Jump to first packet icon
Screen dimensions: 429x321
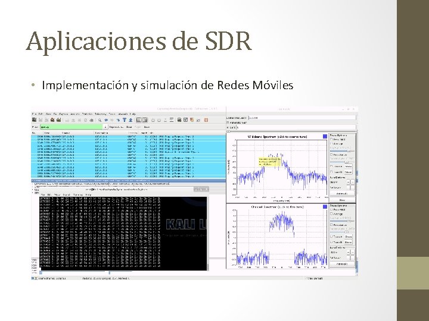[124, 120]
